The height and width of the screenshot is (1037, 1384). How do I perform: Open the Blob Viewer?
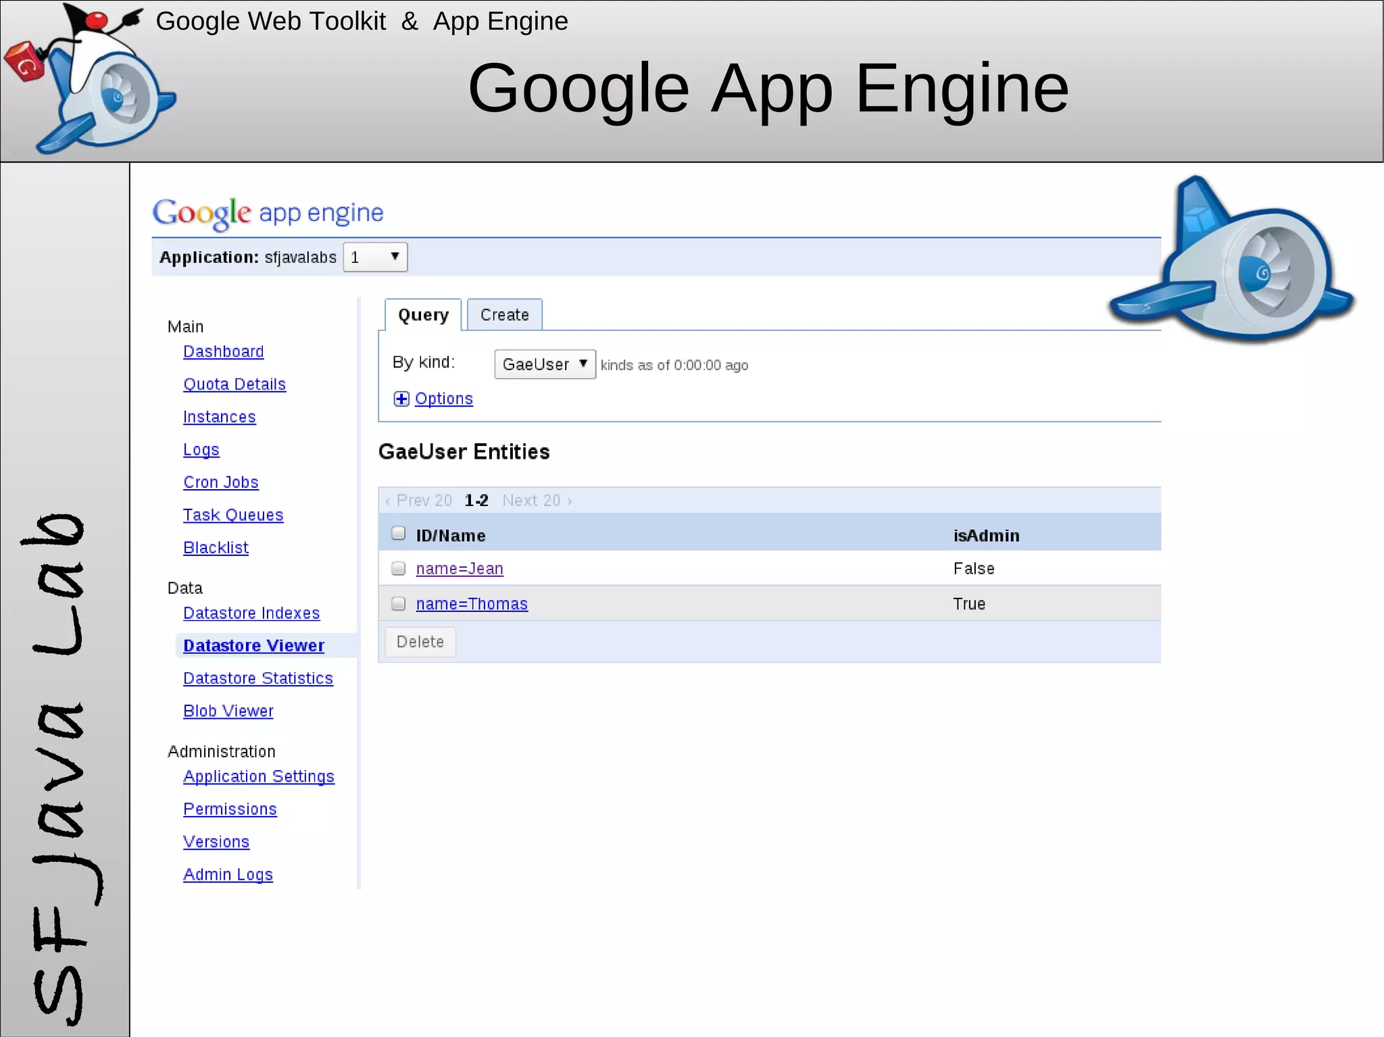[x=228, y=711]
